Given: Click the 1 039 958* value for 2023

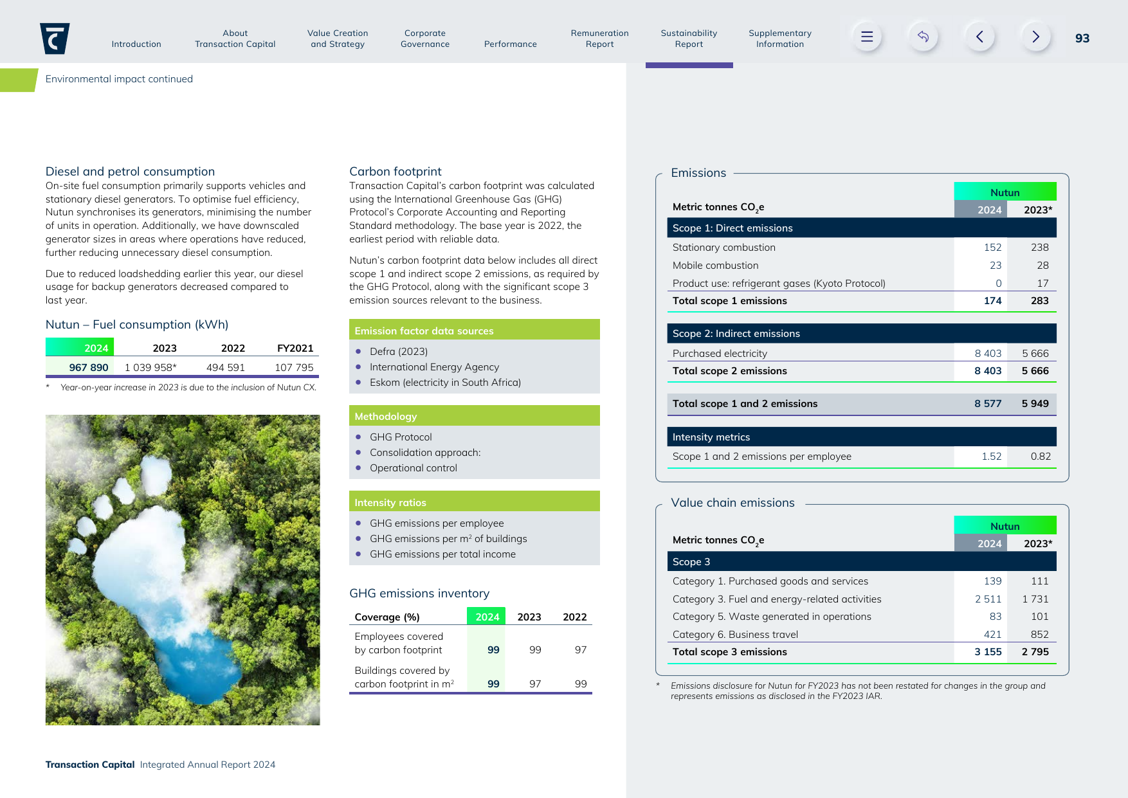Looking at the screenshot, I should click(x=150, y=368).
